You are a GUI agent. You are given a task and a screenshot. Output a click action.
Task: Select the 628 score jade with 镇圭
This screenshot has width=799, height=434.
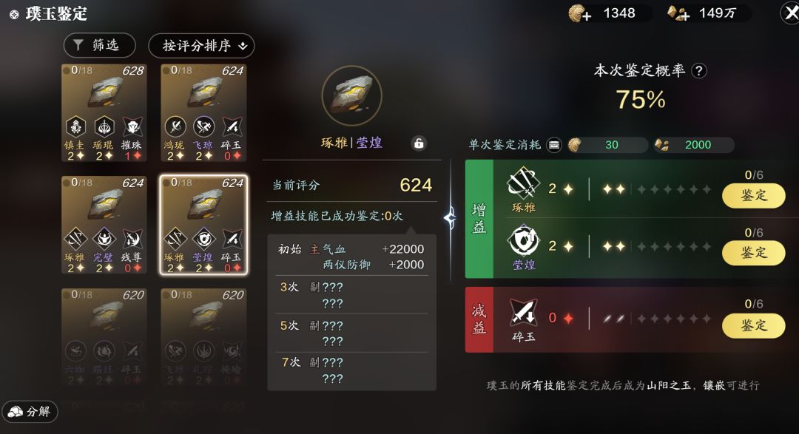coord(104,113)
